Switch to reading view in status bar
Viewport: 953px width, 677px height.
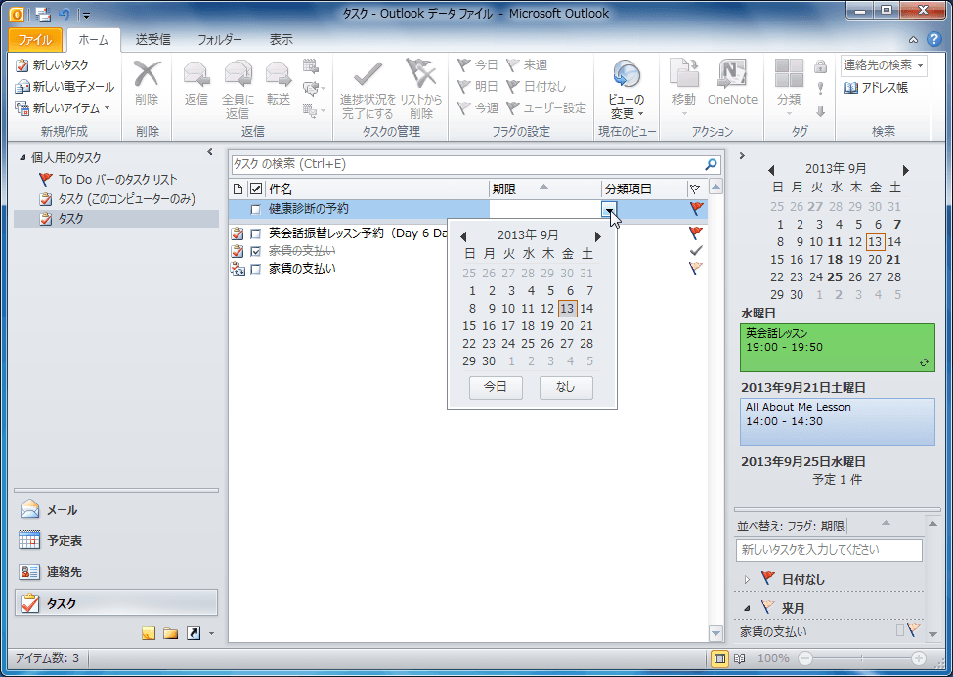tap(739, 658)
